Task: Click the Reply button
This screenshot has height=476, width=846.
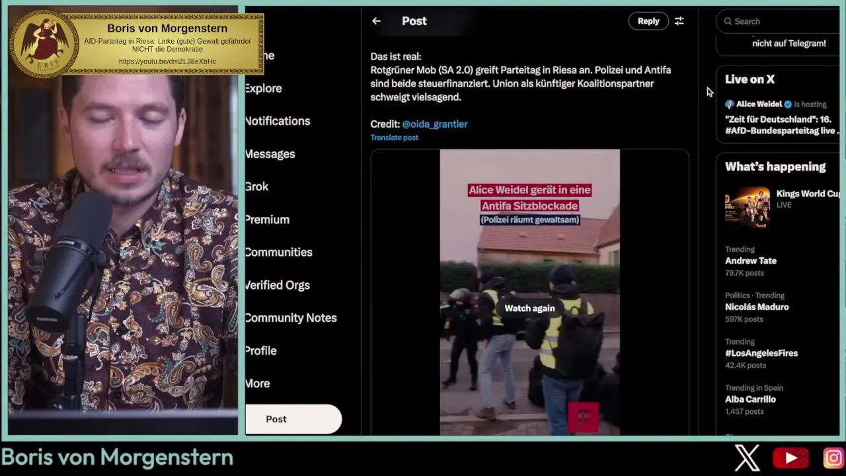Action: [x=648, y=21]
